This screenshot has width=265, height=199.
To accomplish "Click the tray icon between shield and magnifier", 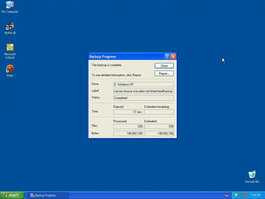I will click(x=241, y=195).
